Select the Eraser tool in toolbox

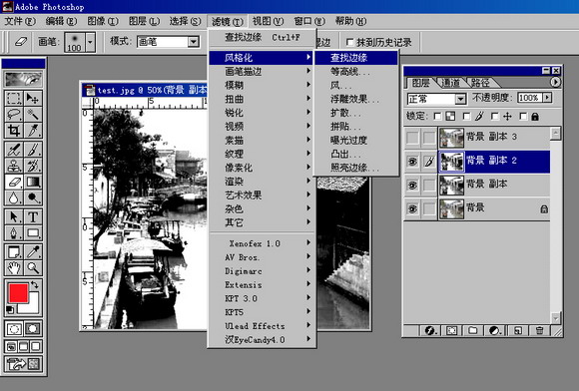coord(14,182)
